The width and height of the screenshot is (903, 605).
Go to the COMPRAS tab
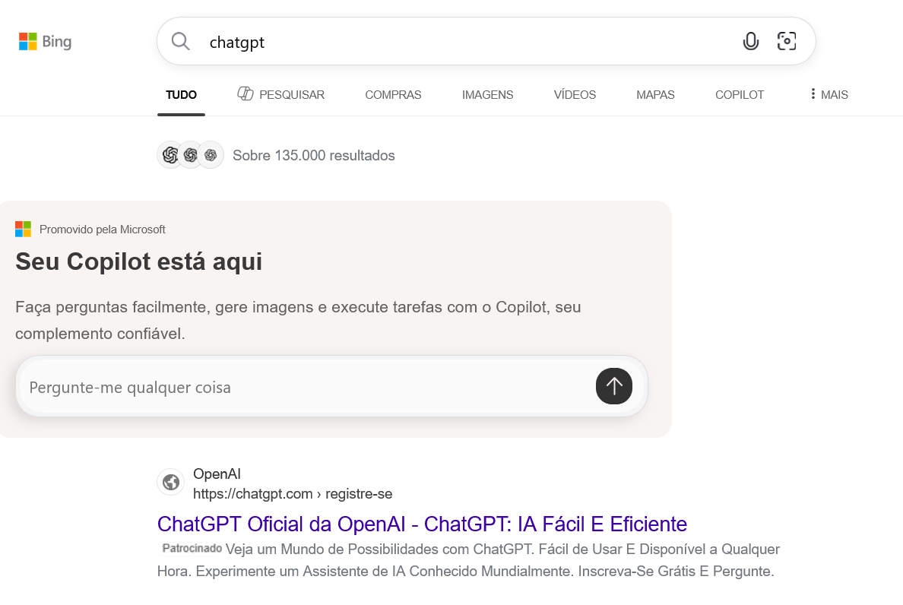pos(393,95)
